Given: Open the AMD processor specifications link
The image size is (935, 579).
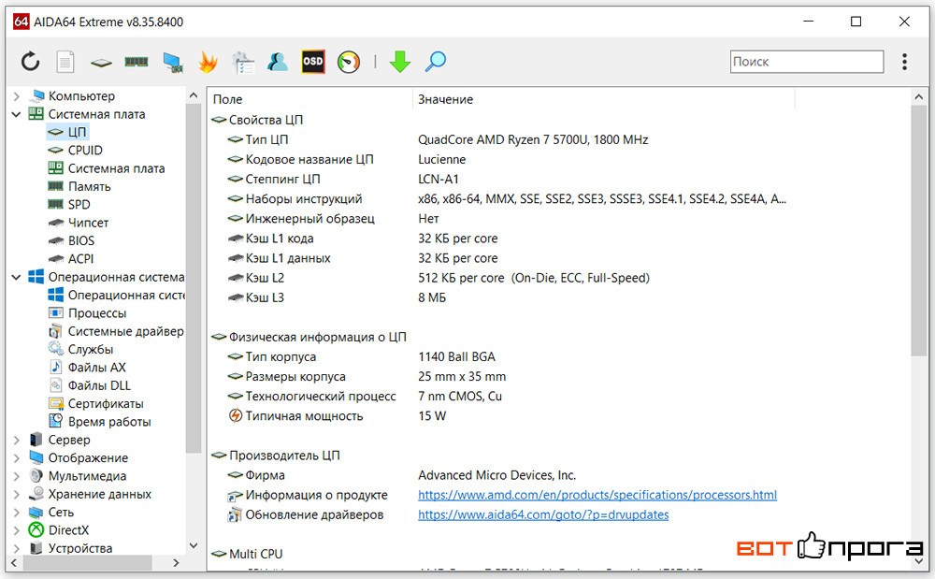Looking at the screenshot, I should 597,495.
